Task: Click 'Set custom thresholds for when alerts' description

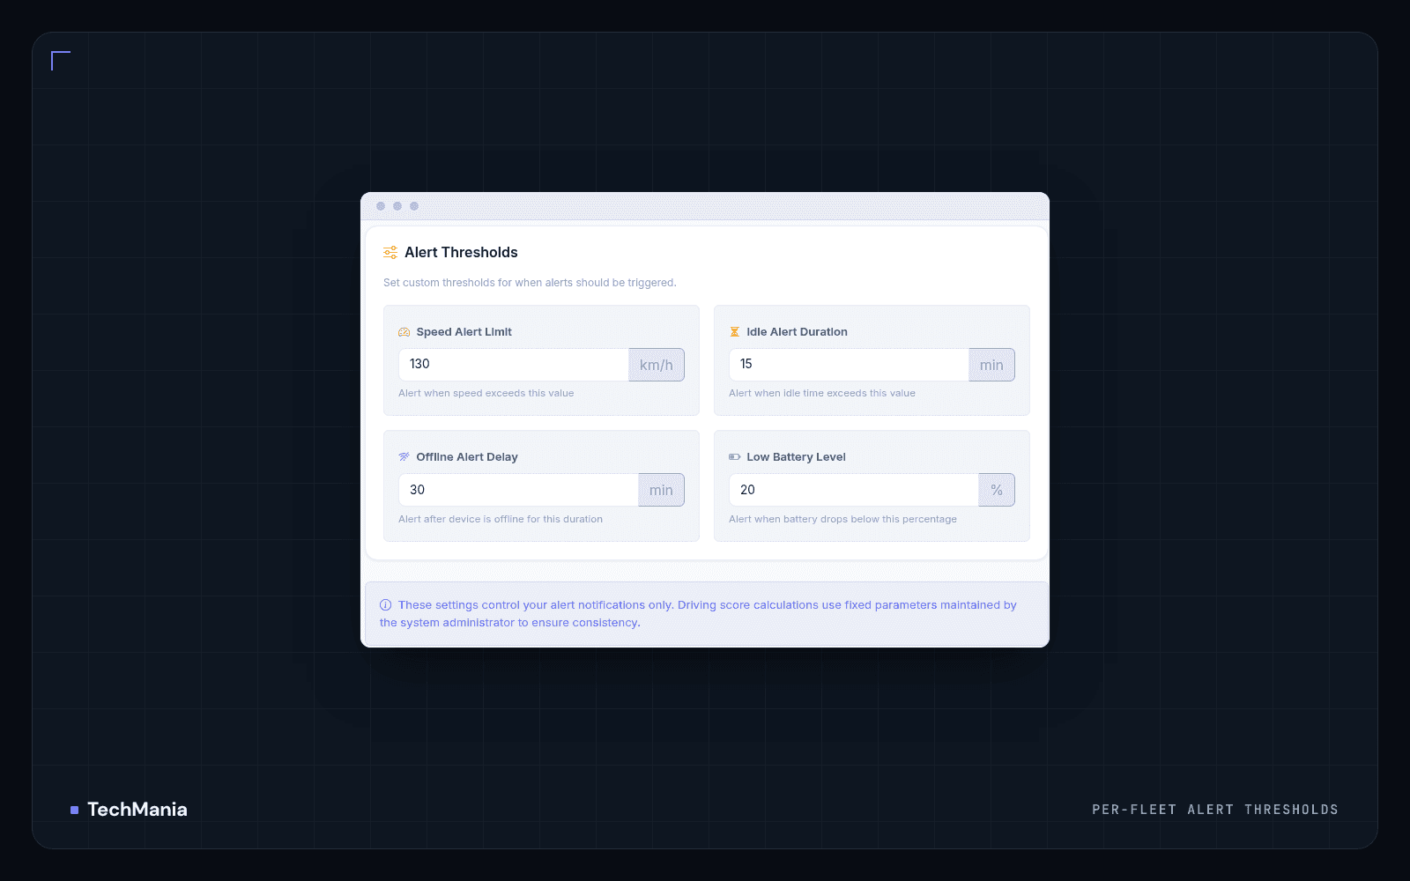Action: click(530, 283)
